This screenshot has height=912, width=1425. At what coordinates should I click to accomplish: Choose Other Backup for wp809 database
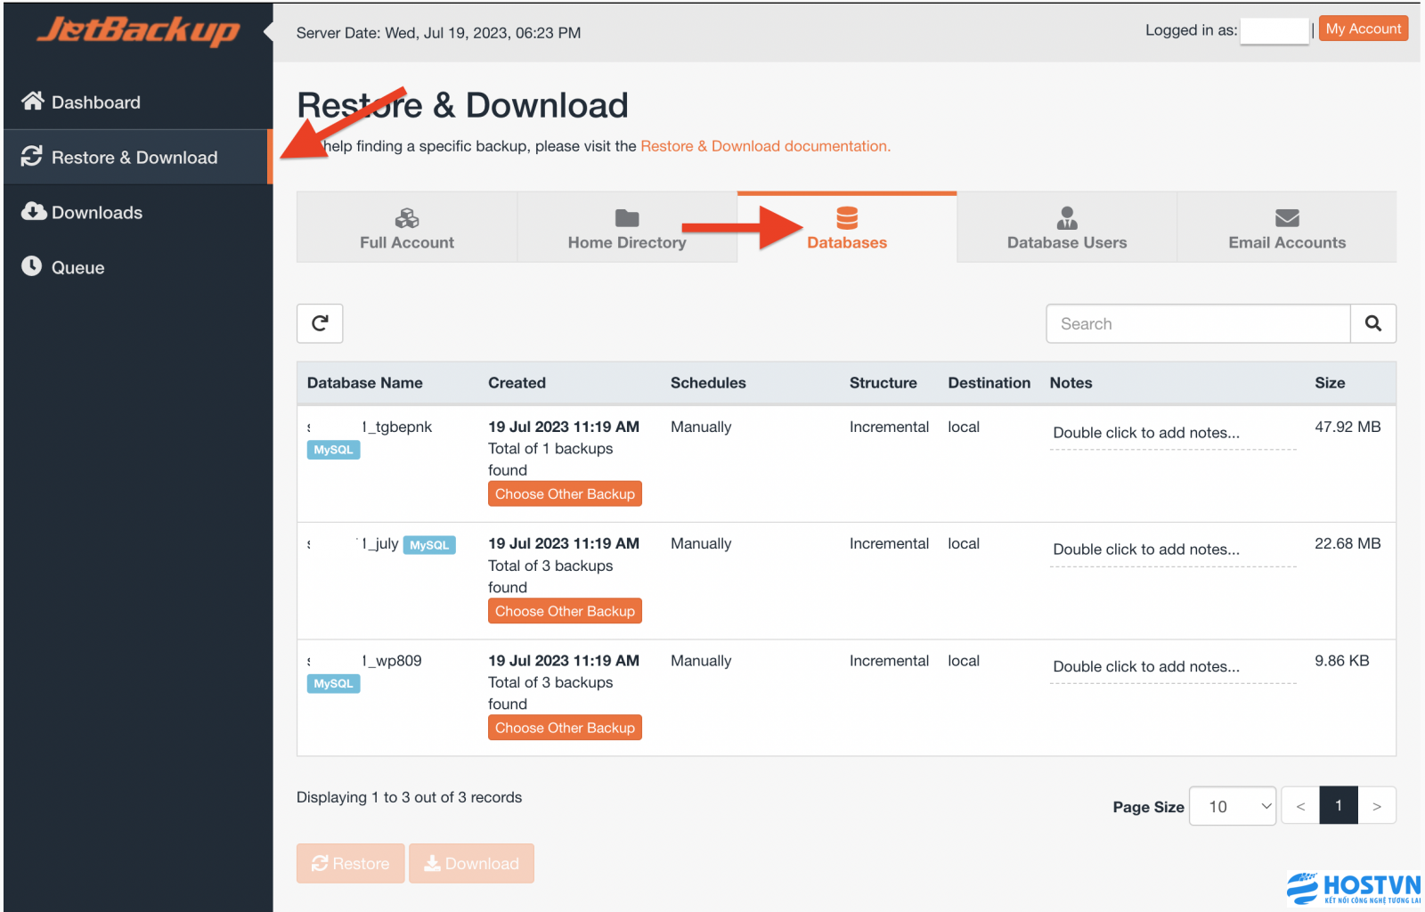point(565,728)
